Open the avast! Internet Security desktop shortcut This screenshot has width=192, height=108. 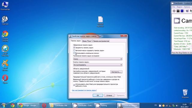point(5,65)
